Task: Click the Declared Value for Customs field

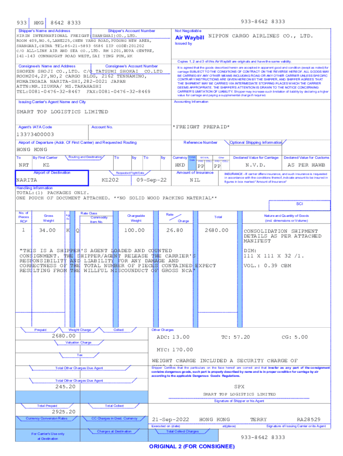Action: pos(306,165)
